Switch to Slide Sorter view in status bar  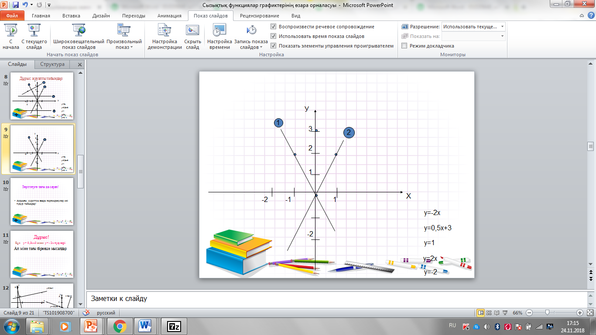click(489, 313)
